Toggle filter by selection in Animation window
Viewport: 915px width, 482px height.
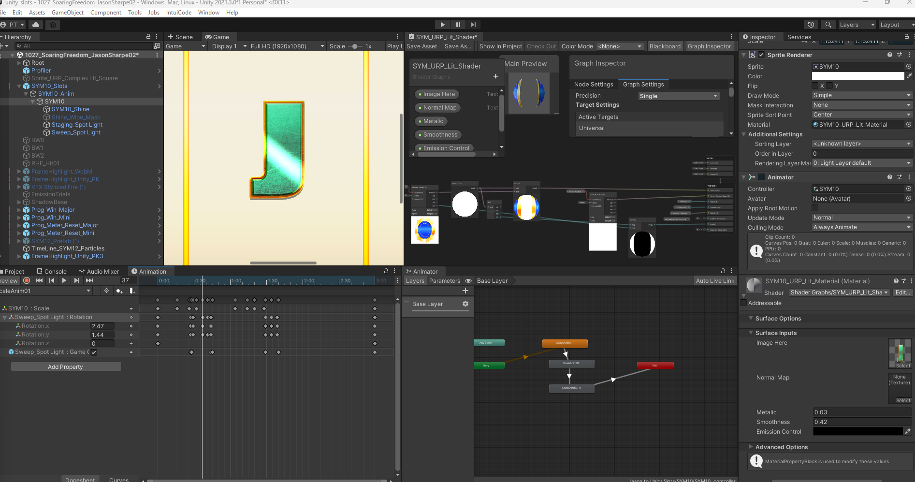(x=106, y=291)
